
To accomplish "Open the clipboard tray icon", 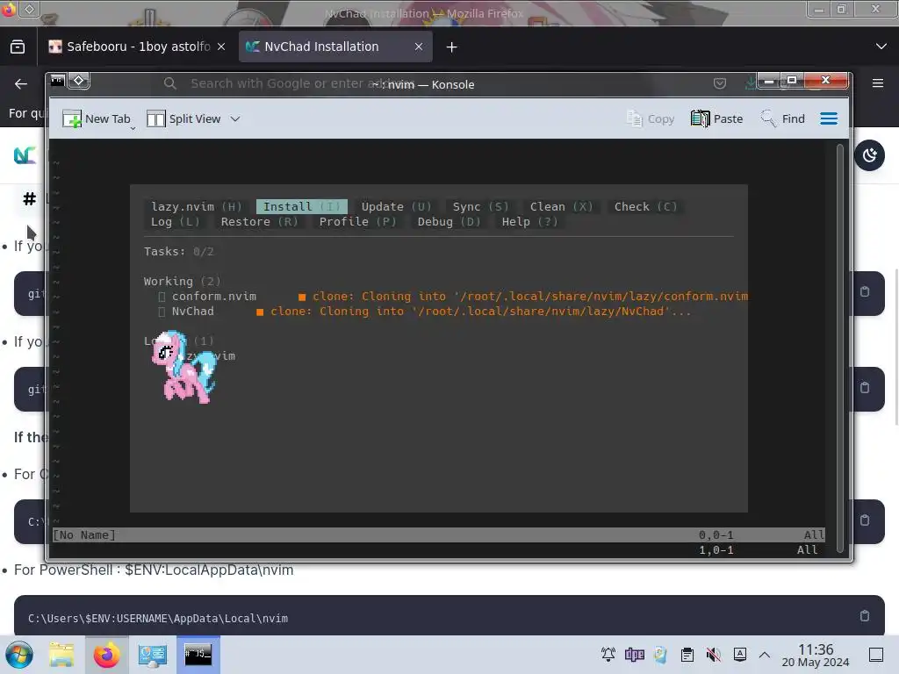I will [687, 655].
